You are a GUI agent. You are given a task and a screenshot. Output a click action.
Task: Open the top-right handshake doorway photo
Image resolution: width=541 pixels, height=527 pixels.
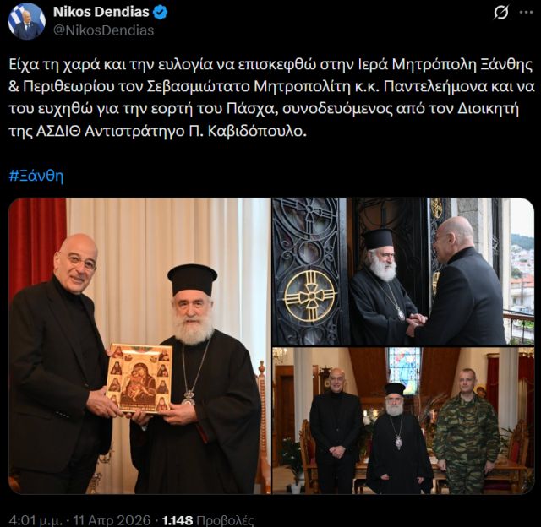coord(403,271)
